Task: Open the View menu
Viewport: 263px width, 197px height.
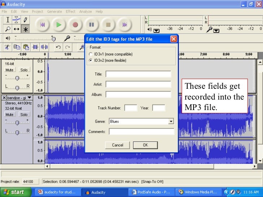Action: click(25, 12)
